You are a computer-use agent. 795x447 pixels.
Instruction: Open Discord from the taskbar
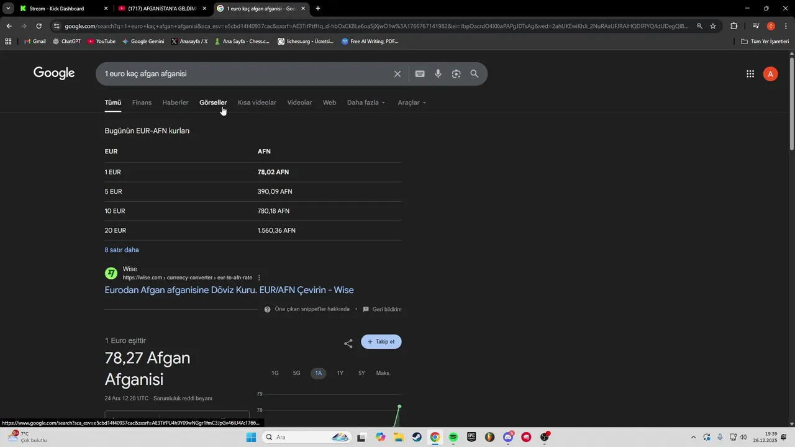(508, 437)
